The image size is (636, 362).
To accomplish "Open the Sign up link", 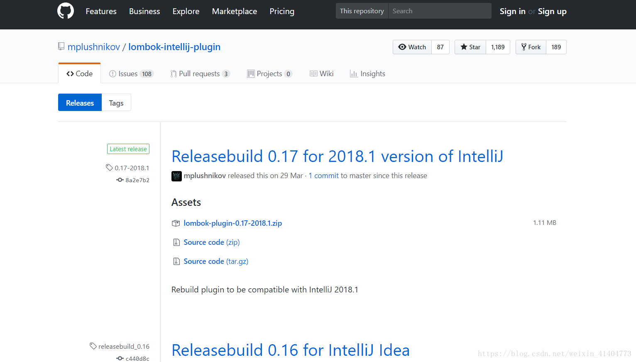I will 552,11.
